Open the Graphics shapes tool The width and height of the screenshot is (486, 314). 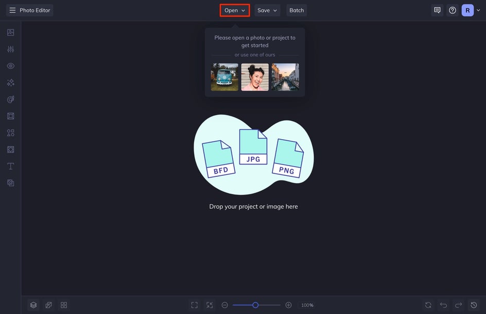click(x=10, y=133)
